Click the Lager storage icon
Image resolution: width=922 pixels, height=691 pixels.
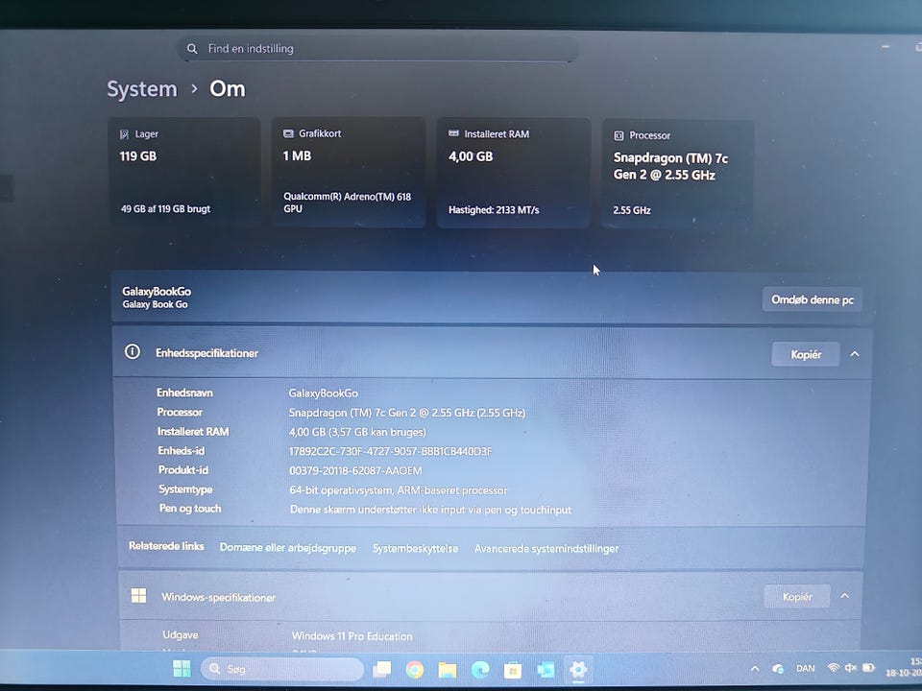coord(124,134)
